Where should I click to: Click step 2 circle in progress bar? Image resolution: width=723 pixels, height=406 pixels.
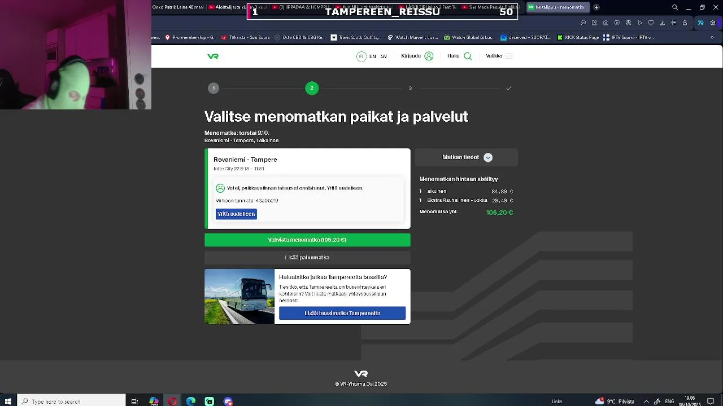[312, 89]
